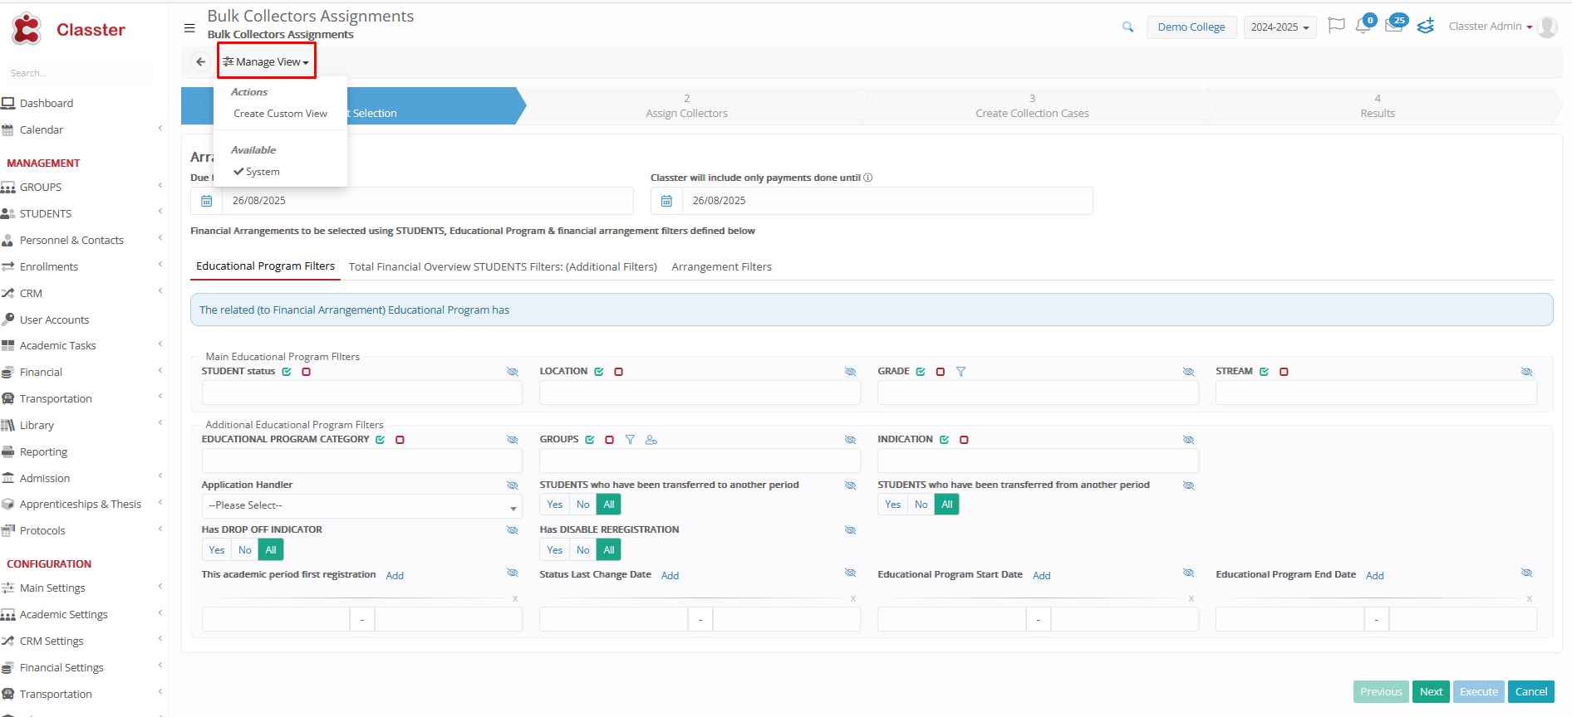Image resolution: width=1572 pixels, height=717 pixels.
Task: Click the flag icon in header
Action: [1336, 27]
